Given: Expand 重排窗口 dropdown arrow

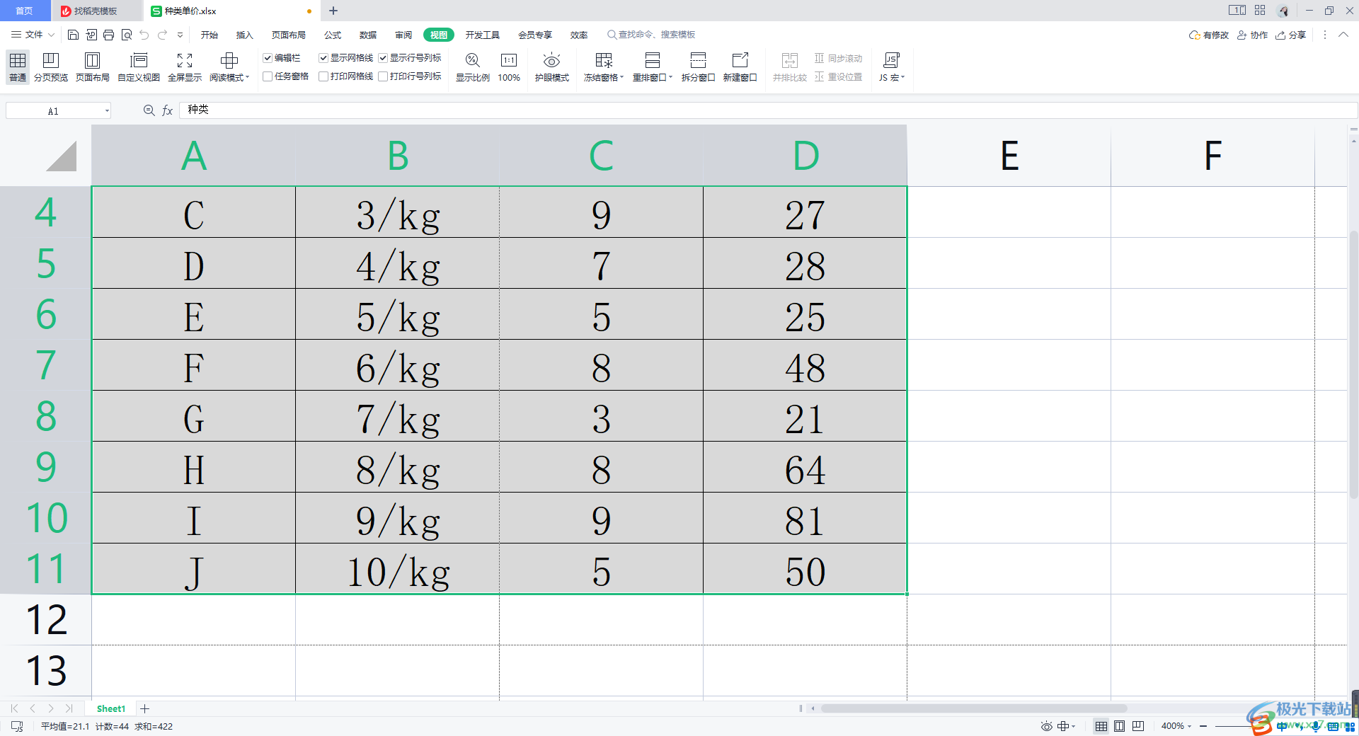Looking at the screenshot, I should coord(670,77).
